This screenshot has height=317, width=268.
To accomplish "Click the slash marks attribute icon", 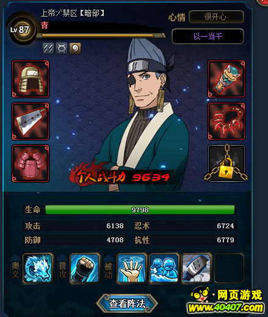I will pyautogui.click(x=48, y=48).
